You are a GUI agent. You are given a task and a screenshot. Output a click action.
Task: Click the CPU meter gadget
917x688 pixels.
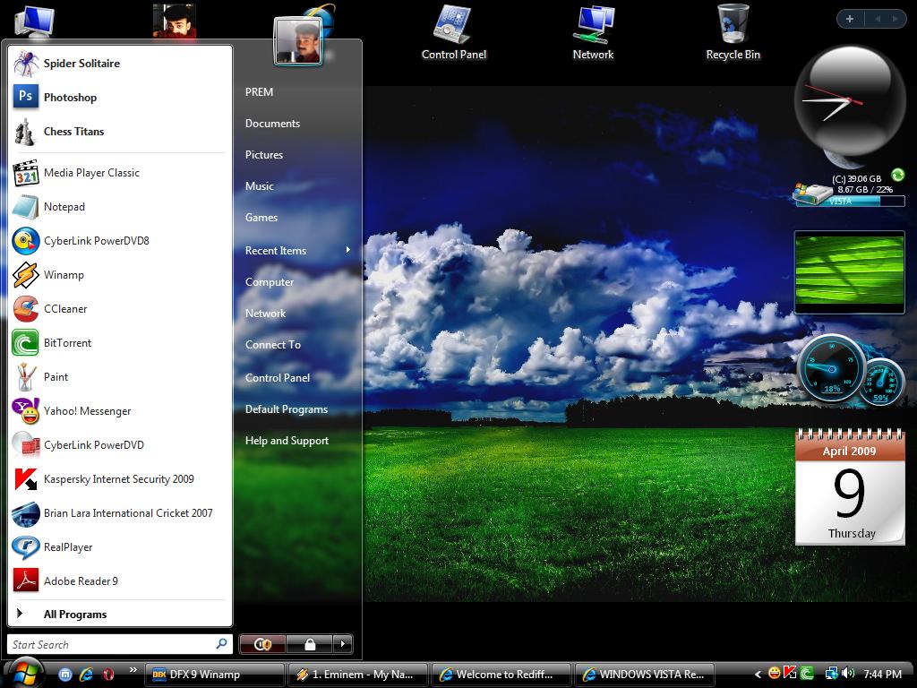(851, 369)
